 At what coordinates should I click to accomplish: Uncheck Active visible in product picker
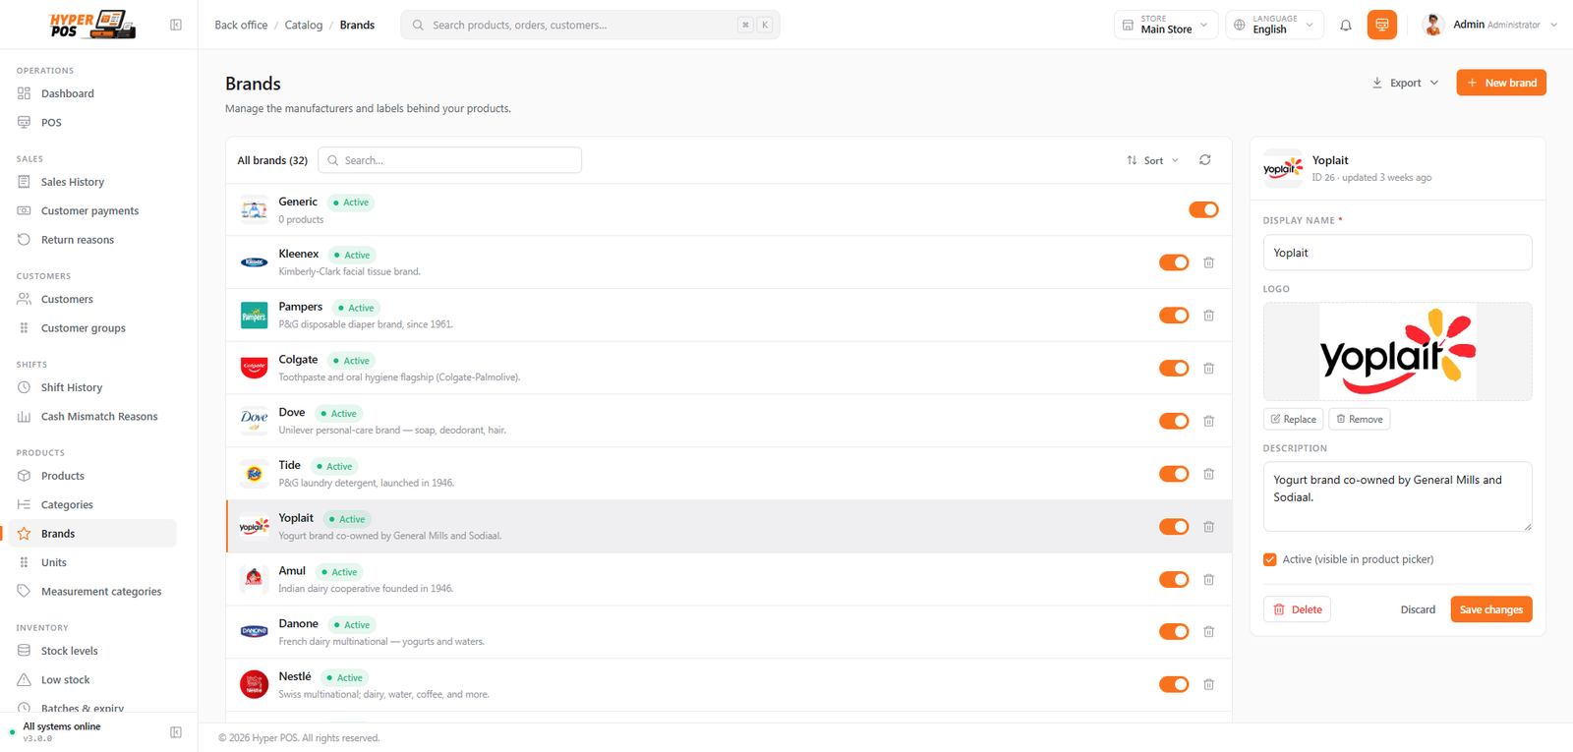1270,559
